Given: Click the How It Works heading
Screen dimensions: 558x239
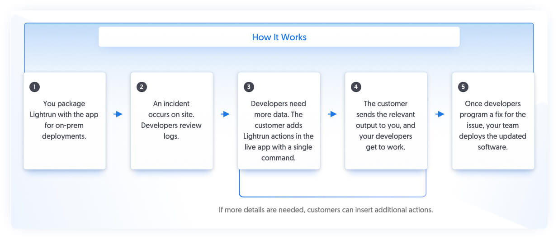Looking at the screenshot, I should [x=279, y=37].
